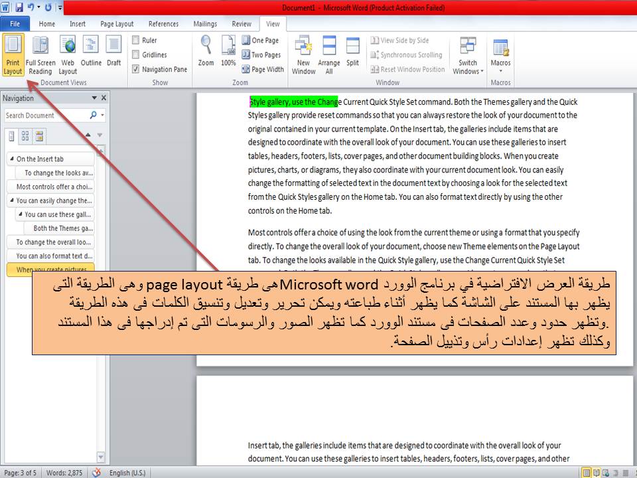Go to 'Both the Themes ga...' heading
The height and width of the screenshot is (478, 637).
click(59, 228)
